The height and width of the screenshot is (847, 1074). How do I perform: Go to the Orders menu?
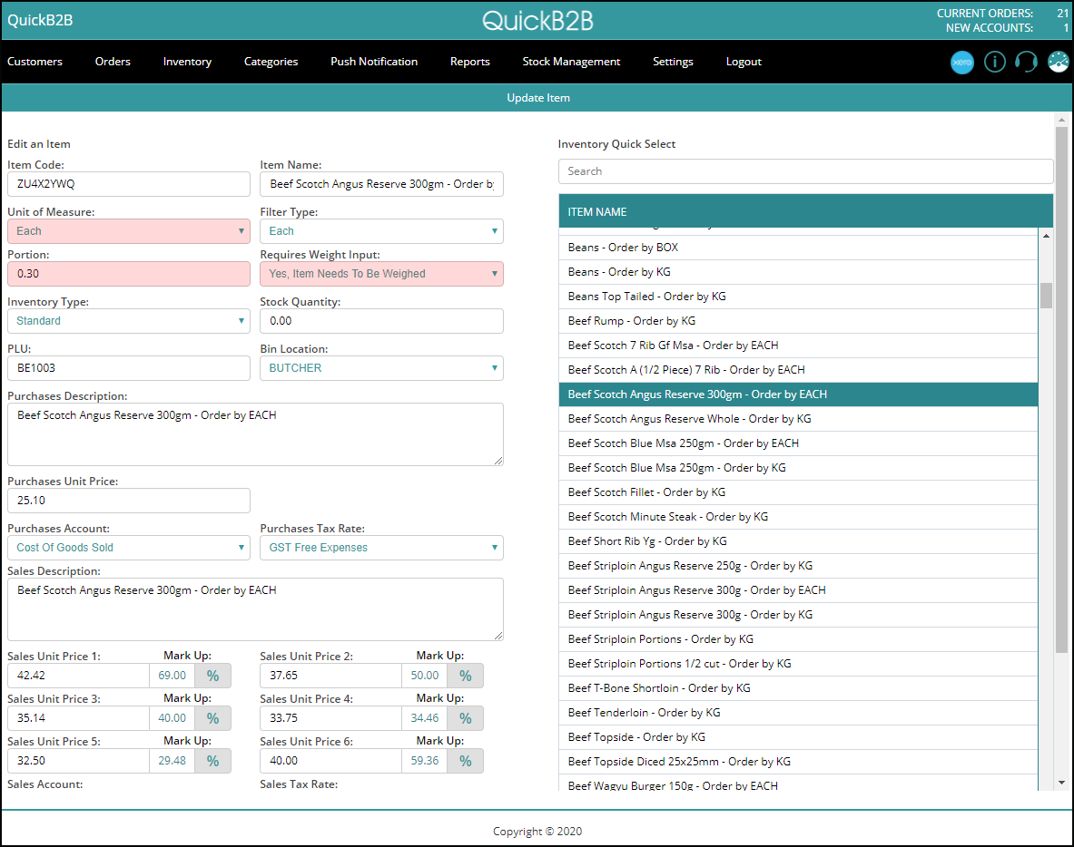pyautogui.click(x=113, y=62)
